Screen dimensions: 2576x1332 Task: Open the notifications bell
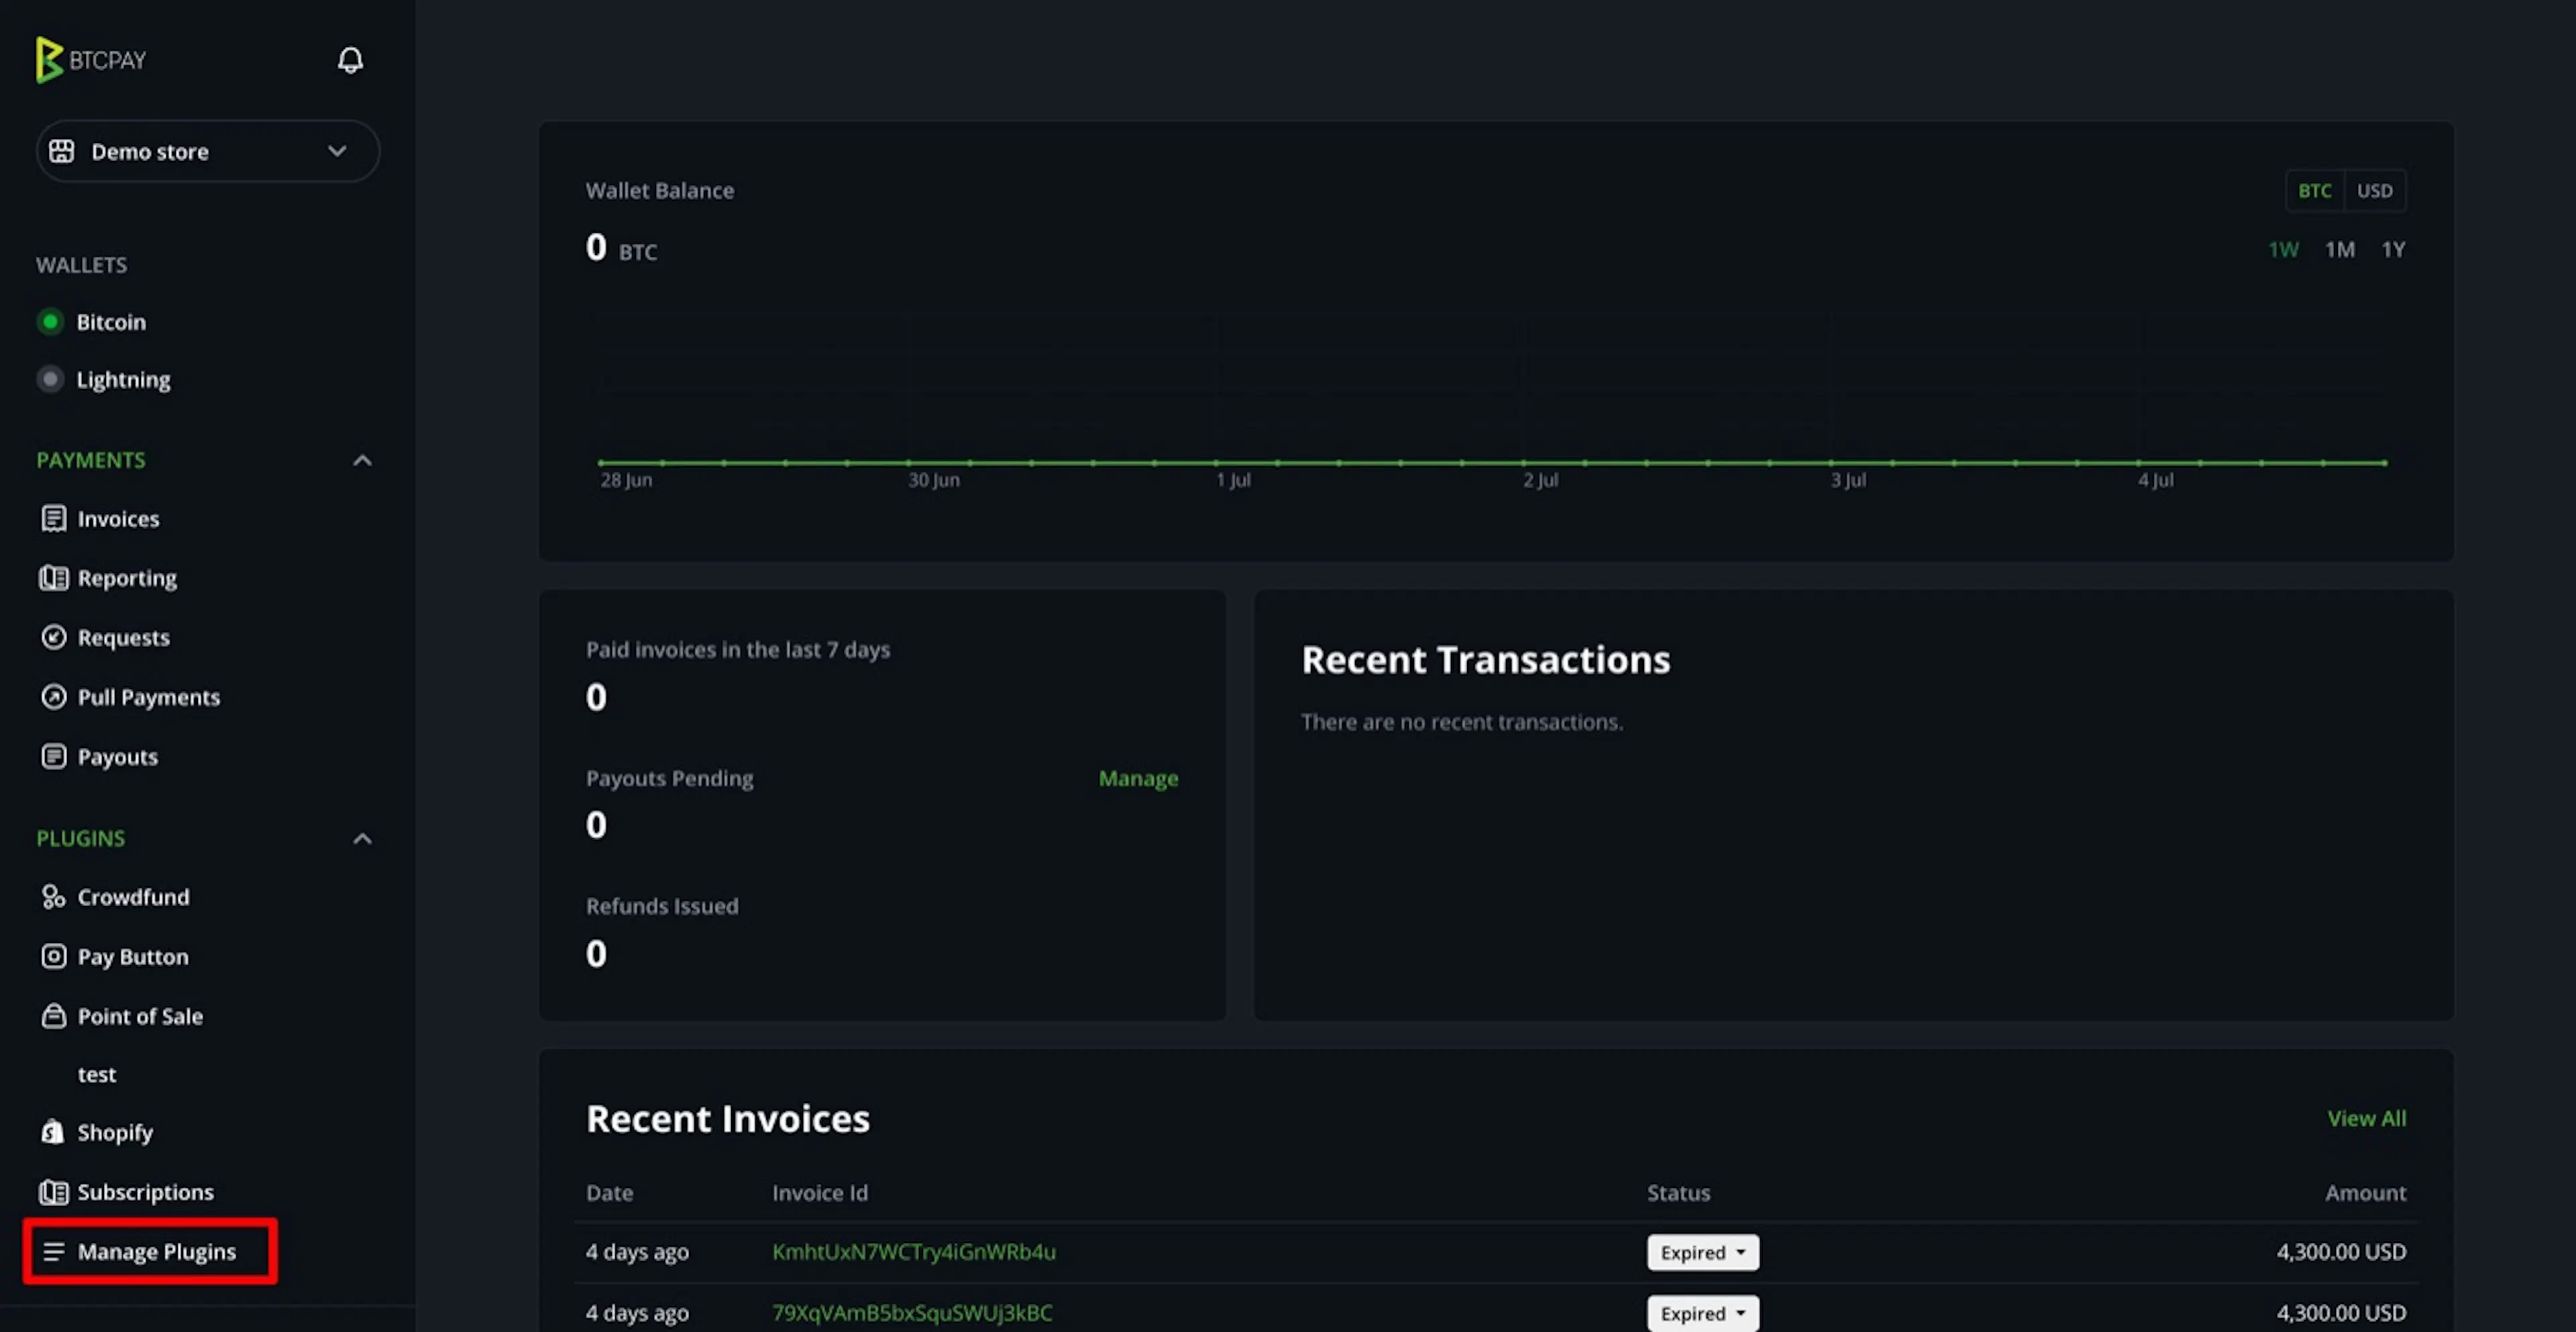click(350, 60)
